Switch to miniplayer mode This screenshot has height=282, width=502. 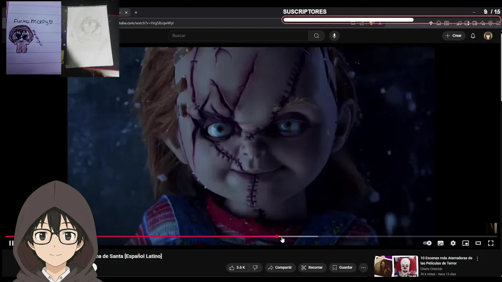(466, 243)
